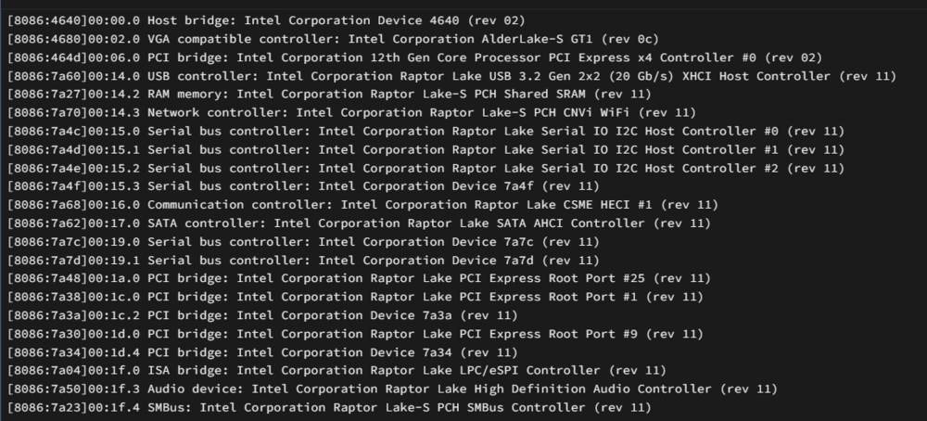
Task: Click the Host bridge Device 4640 line
Action: (266, 20)
